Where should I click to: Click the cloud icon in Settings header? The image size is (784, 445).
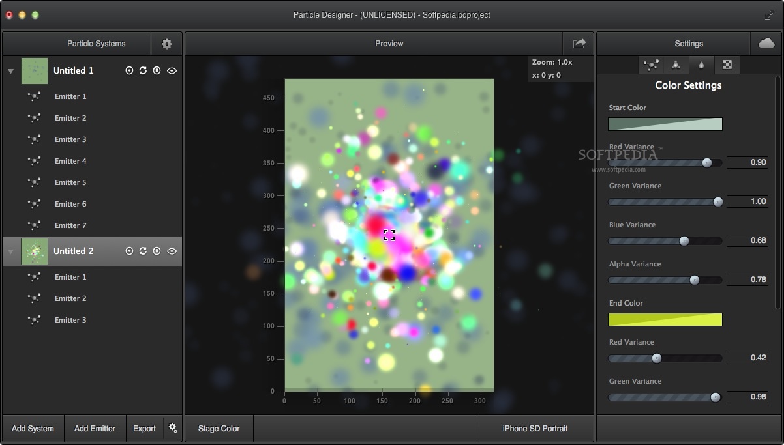pos(766,44)
